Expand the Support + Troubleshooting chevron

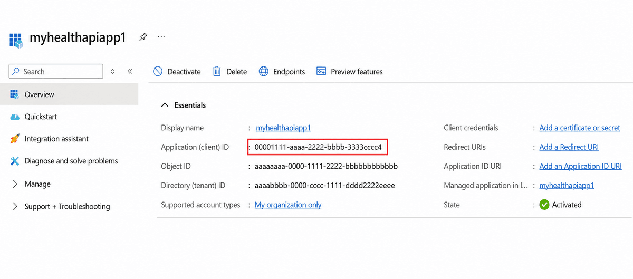coord(15,207)
